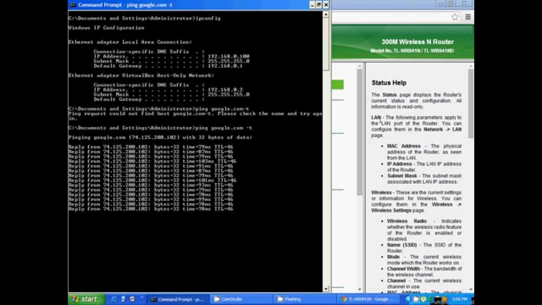
Task: Minimize the Command Prompt window
Action: pos(312,5)
